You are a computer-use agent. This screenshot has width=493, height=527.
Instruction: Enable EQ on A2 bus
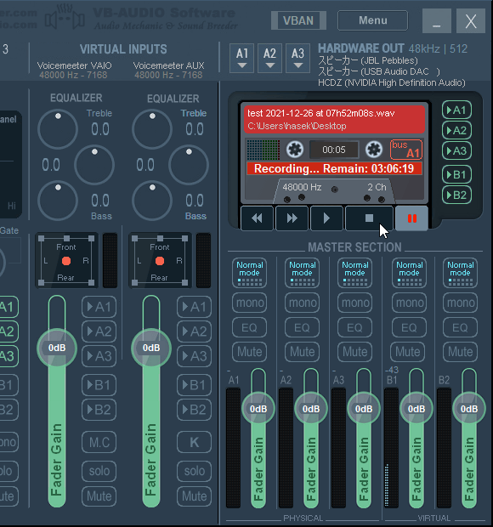coord(302,327)
